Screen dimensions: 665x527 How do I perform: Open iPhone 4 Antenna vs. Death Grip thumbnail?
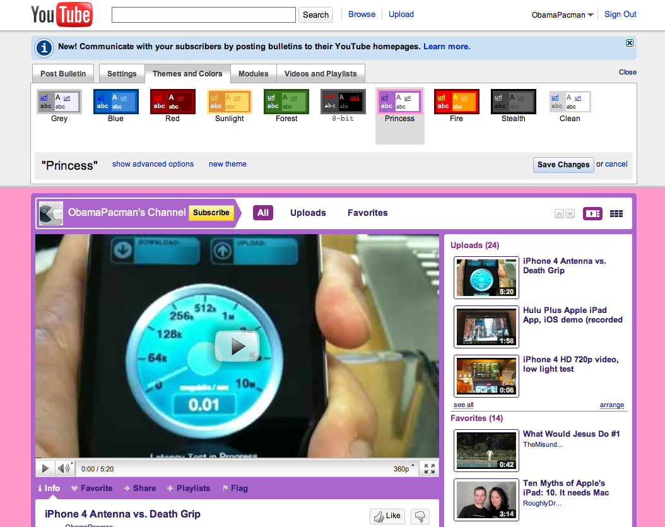(x=486, y=278)
